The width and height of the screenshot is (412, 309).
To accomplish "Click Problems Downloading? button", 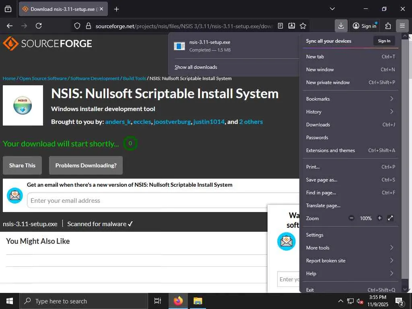I will tap(86, 165).
